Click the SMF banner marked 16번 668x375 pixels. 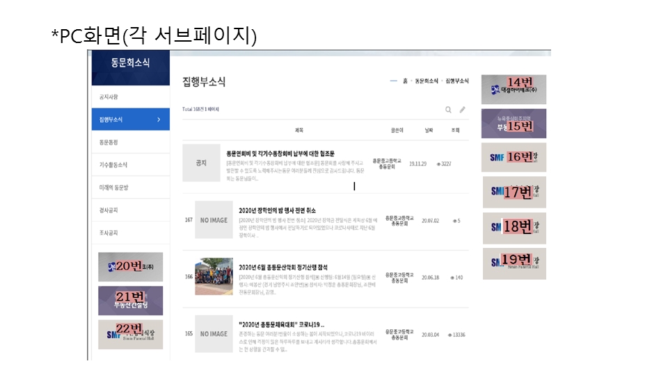[x=514, y=158]
